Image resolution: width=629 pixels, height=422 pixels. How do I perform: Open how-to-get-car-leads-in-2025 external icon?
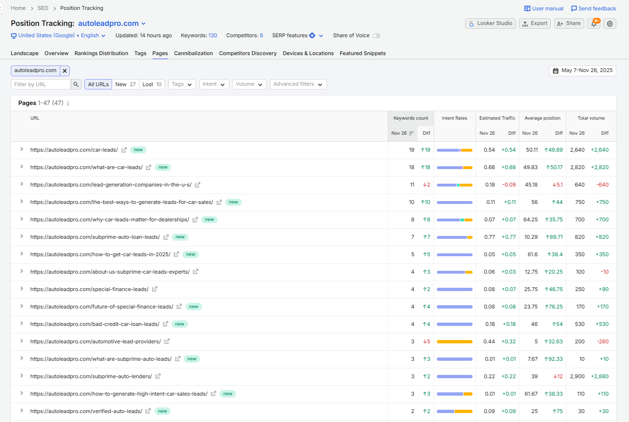pos(176,254)
